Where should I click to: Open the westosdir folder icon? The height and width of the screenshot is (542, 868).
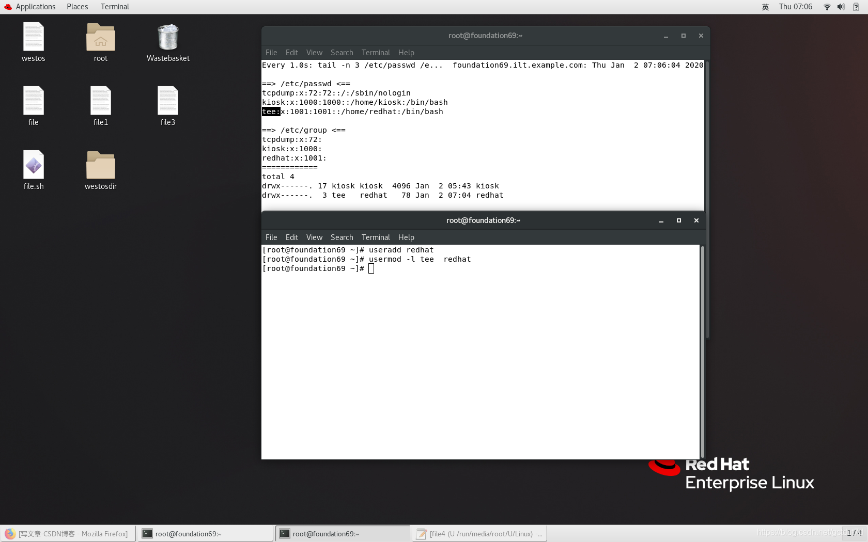point(101,170)
